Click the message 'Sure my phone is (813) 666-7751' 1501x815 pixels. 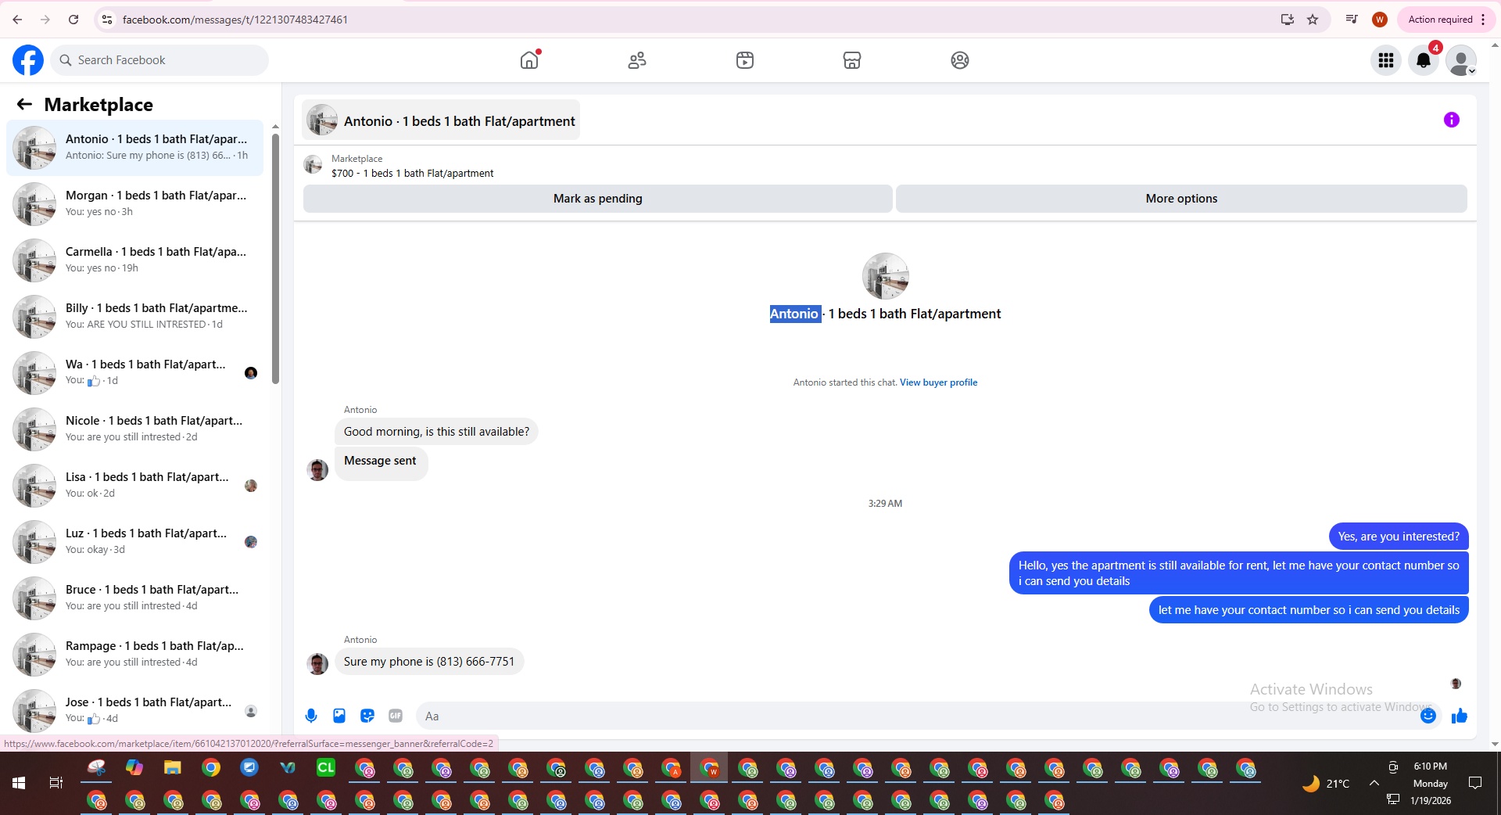(429, 662)
